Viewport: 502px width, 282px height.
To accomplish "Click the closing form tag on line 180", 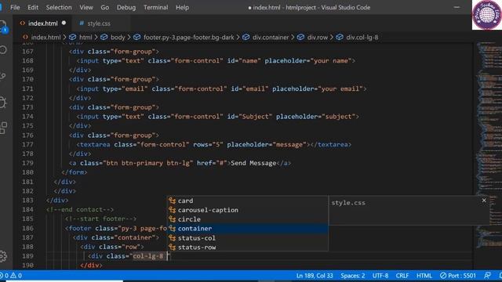I will tap(75, 172).
